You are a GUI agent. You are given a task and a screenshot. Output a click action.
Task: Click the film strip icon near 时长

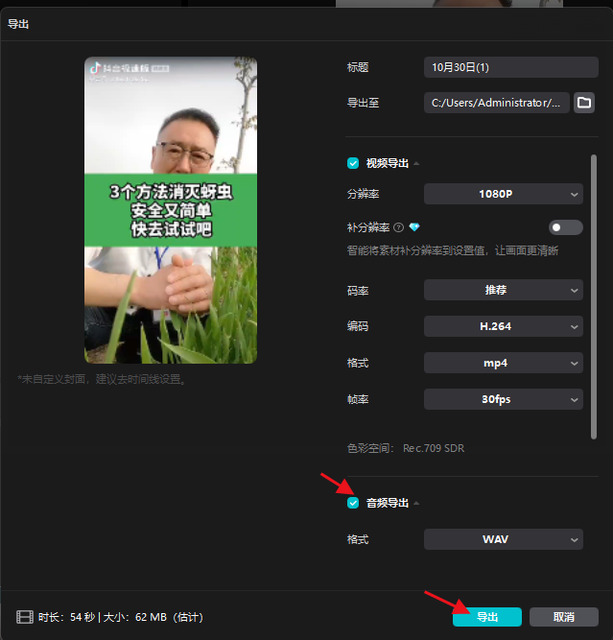(25, 617)
